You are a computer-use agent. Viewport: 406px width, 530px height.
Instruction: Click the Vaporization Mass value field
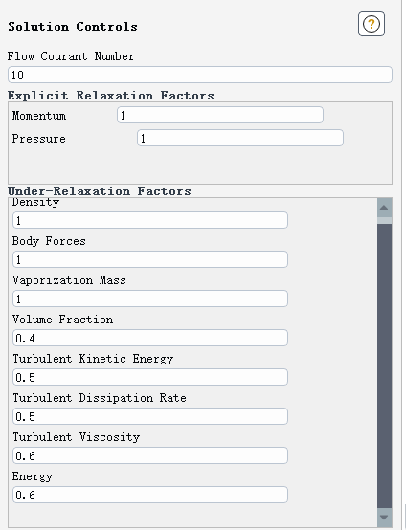pyautogui.click(x=150, y=298)
